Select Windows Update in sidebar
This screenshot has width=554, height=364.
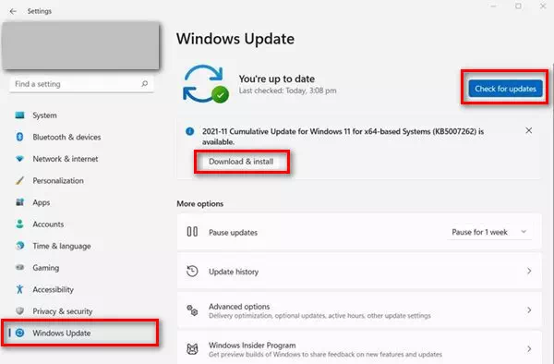(81, 333)
